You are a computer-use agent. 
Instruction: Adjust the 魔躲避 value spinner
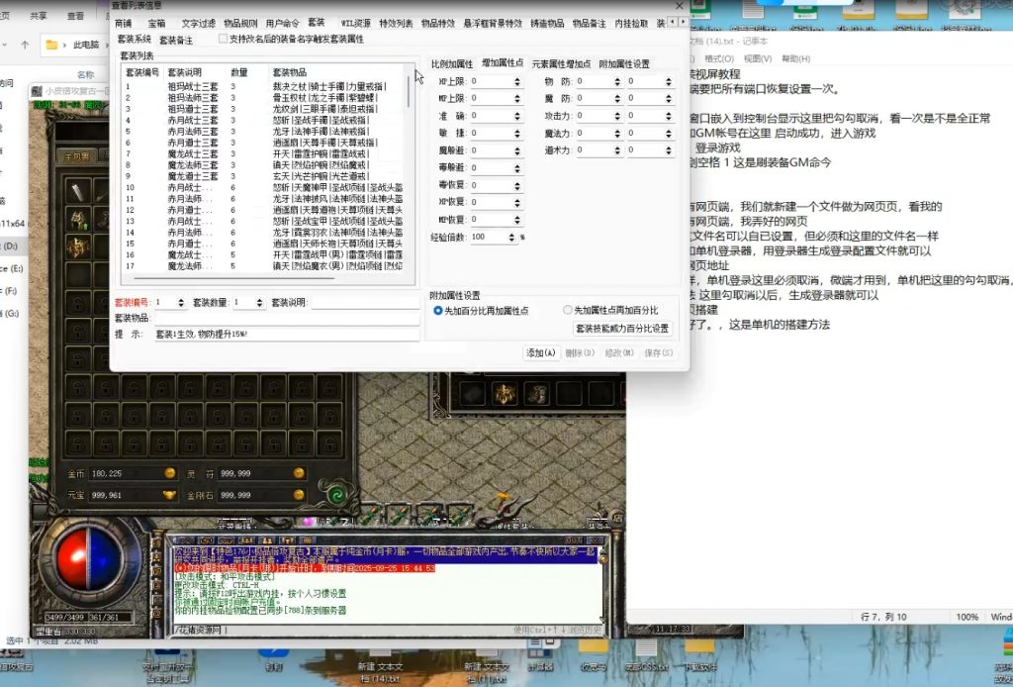516,150
